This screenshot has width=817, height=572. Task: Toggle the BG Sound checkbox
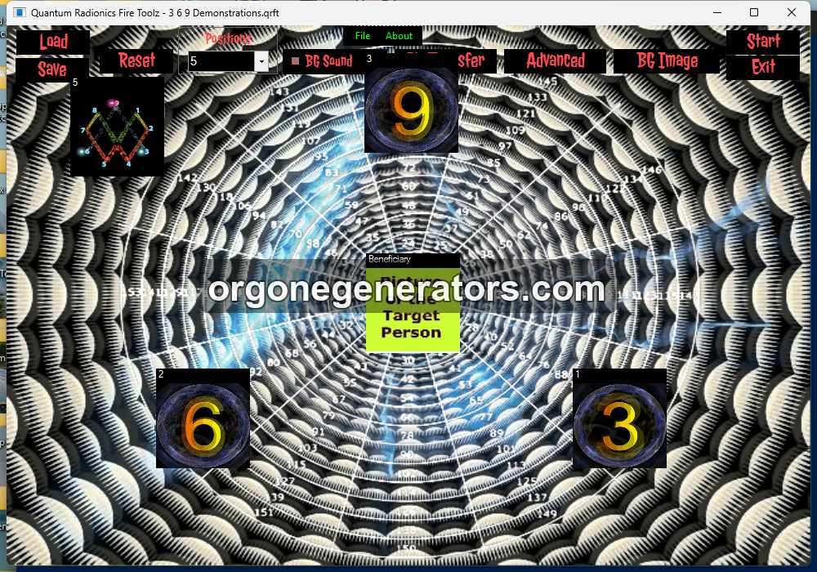pos(296,61)
